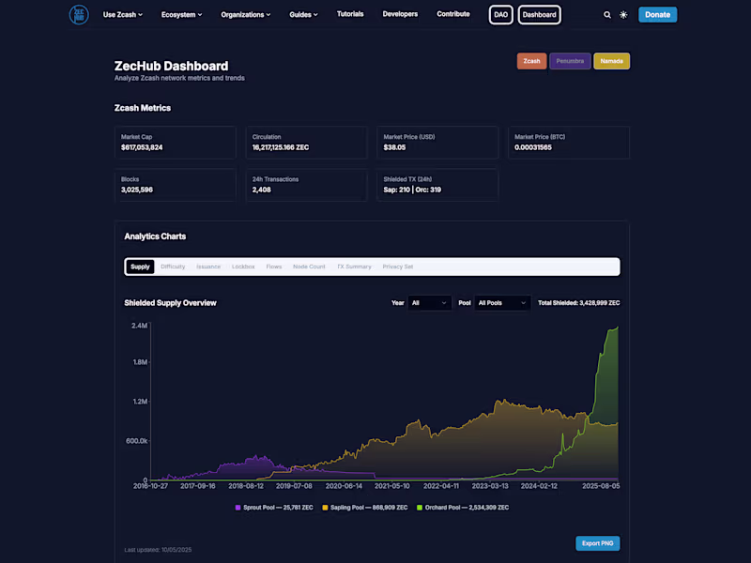This screenshot has height=563, width=751.
Task: Select the Namada network button
Action: (612, 61)
